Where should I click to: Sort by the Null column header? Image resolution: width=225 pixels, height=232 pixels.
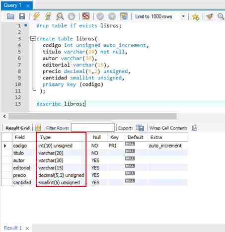click(x=97, y=137)
